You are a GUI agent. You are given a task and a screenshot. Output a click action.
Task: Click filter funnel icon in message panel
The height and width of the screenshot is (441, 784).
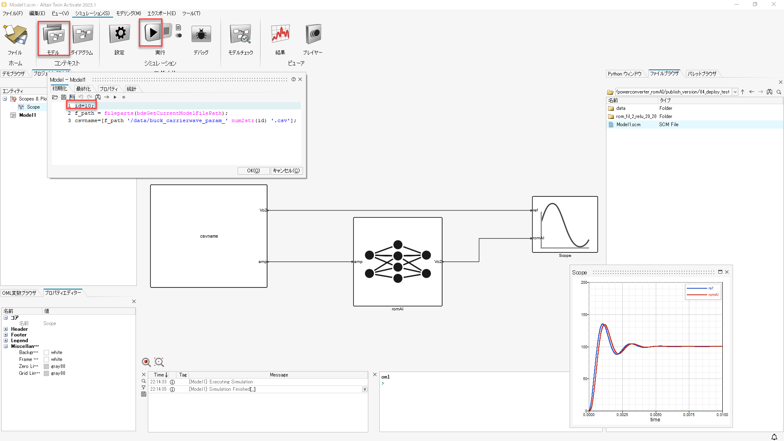click(x=144, y=388)
